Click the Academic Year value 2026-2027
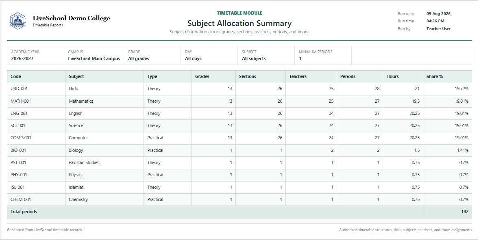 point(22,58)
